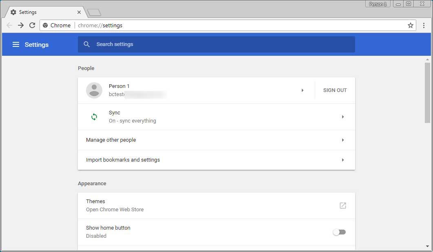Click 'On - sync everything' text

132,121
